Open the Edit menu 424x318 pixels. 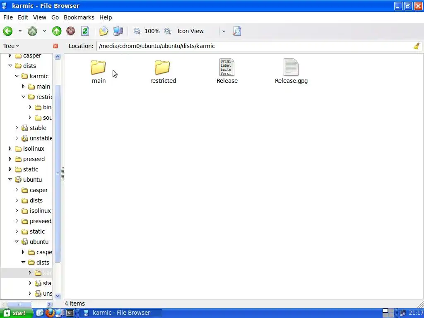(x=23, y=17)
